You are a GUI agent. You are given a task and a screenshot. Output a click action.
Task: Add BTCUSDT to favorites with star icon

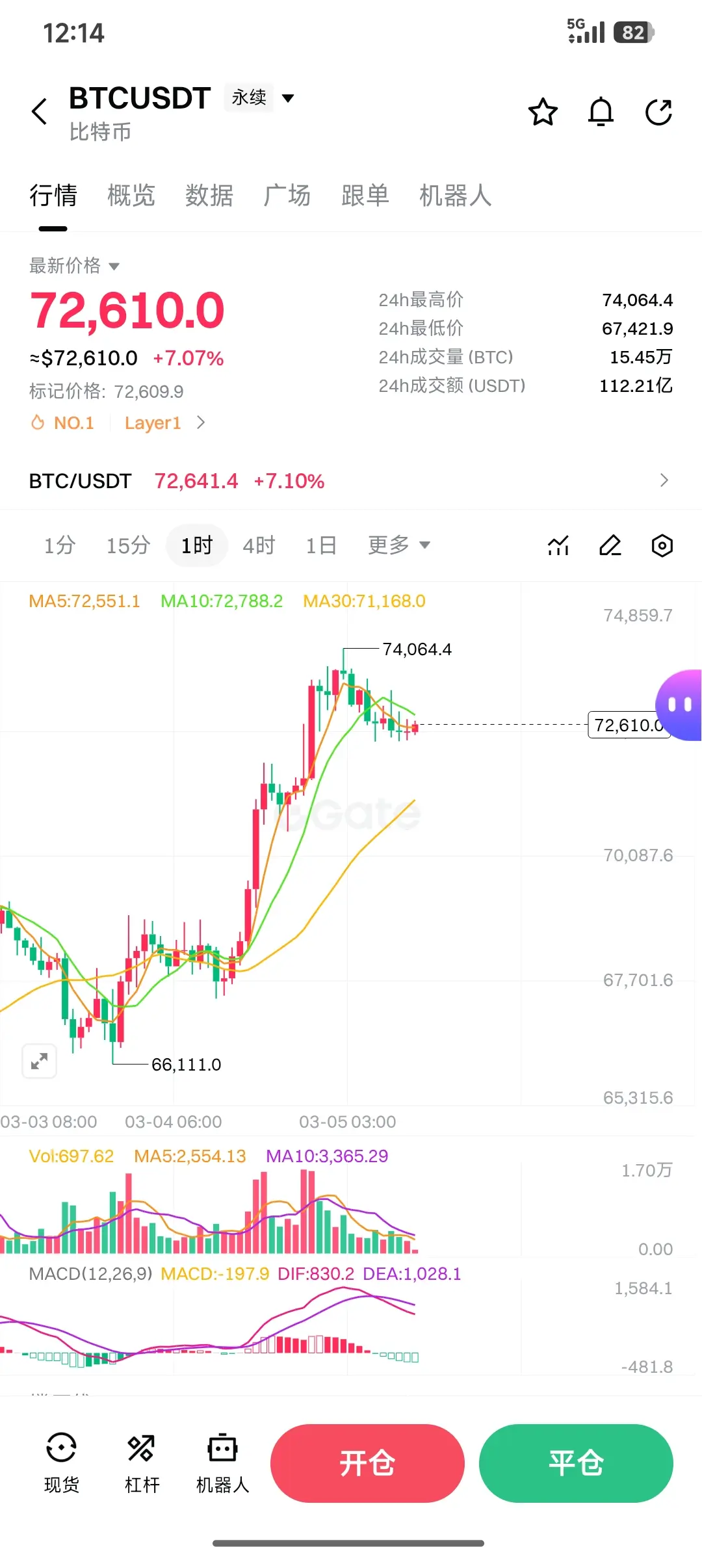pyautogui.click(x=543, y=112)
